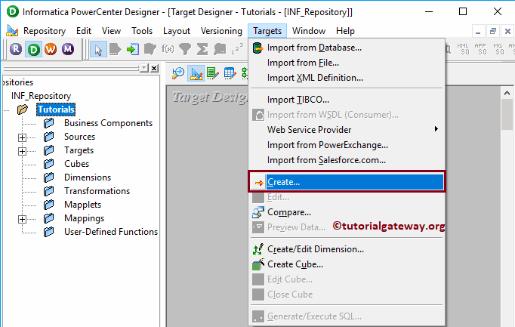Click the sigma aggregator transformation icon
Screen dimensions: 515x327
tap(202, 49)
